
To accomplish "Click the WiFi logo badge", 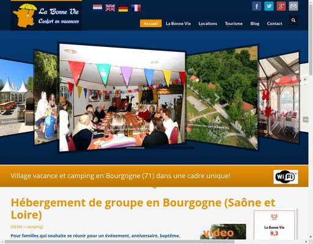I will 285,177.
